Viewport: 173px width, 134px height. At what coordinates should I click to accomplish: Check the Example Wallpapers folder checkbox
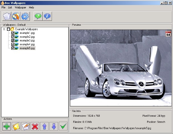point(8,29)
